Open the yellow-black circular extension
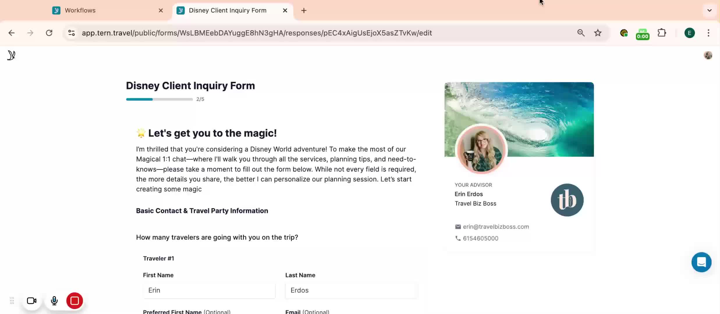720x314 pixels. point(624,33)
